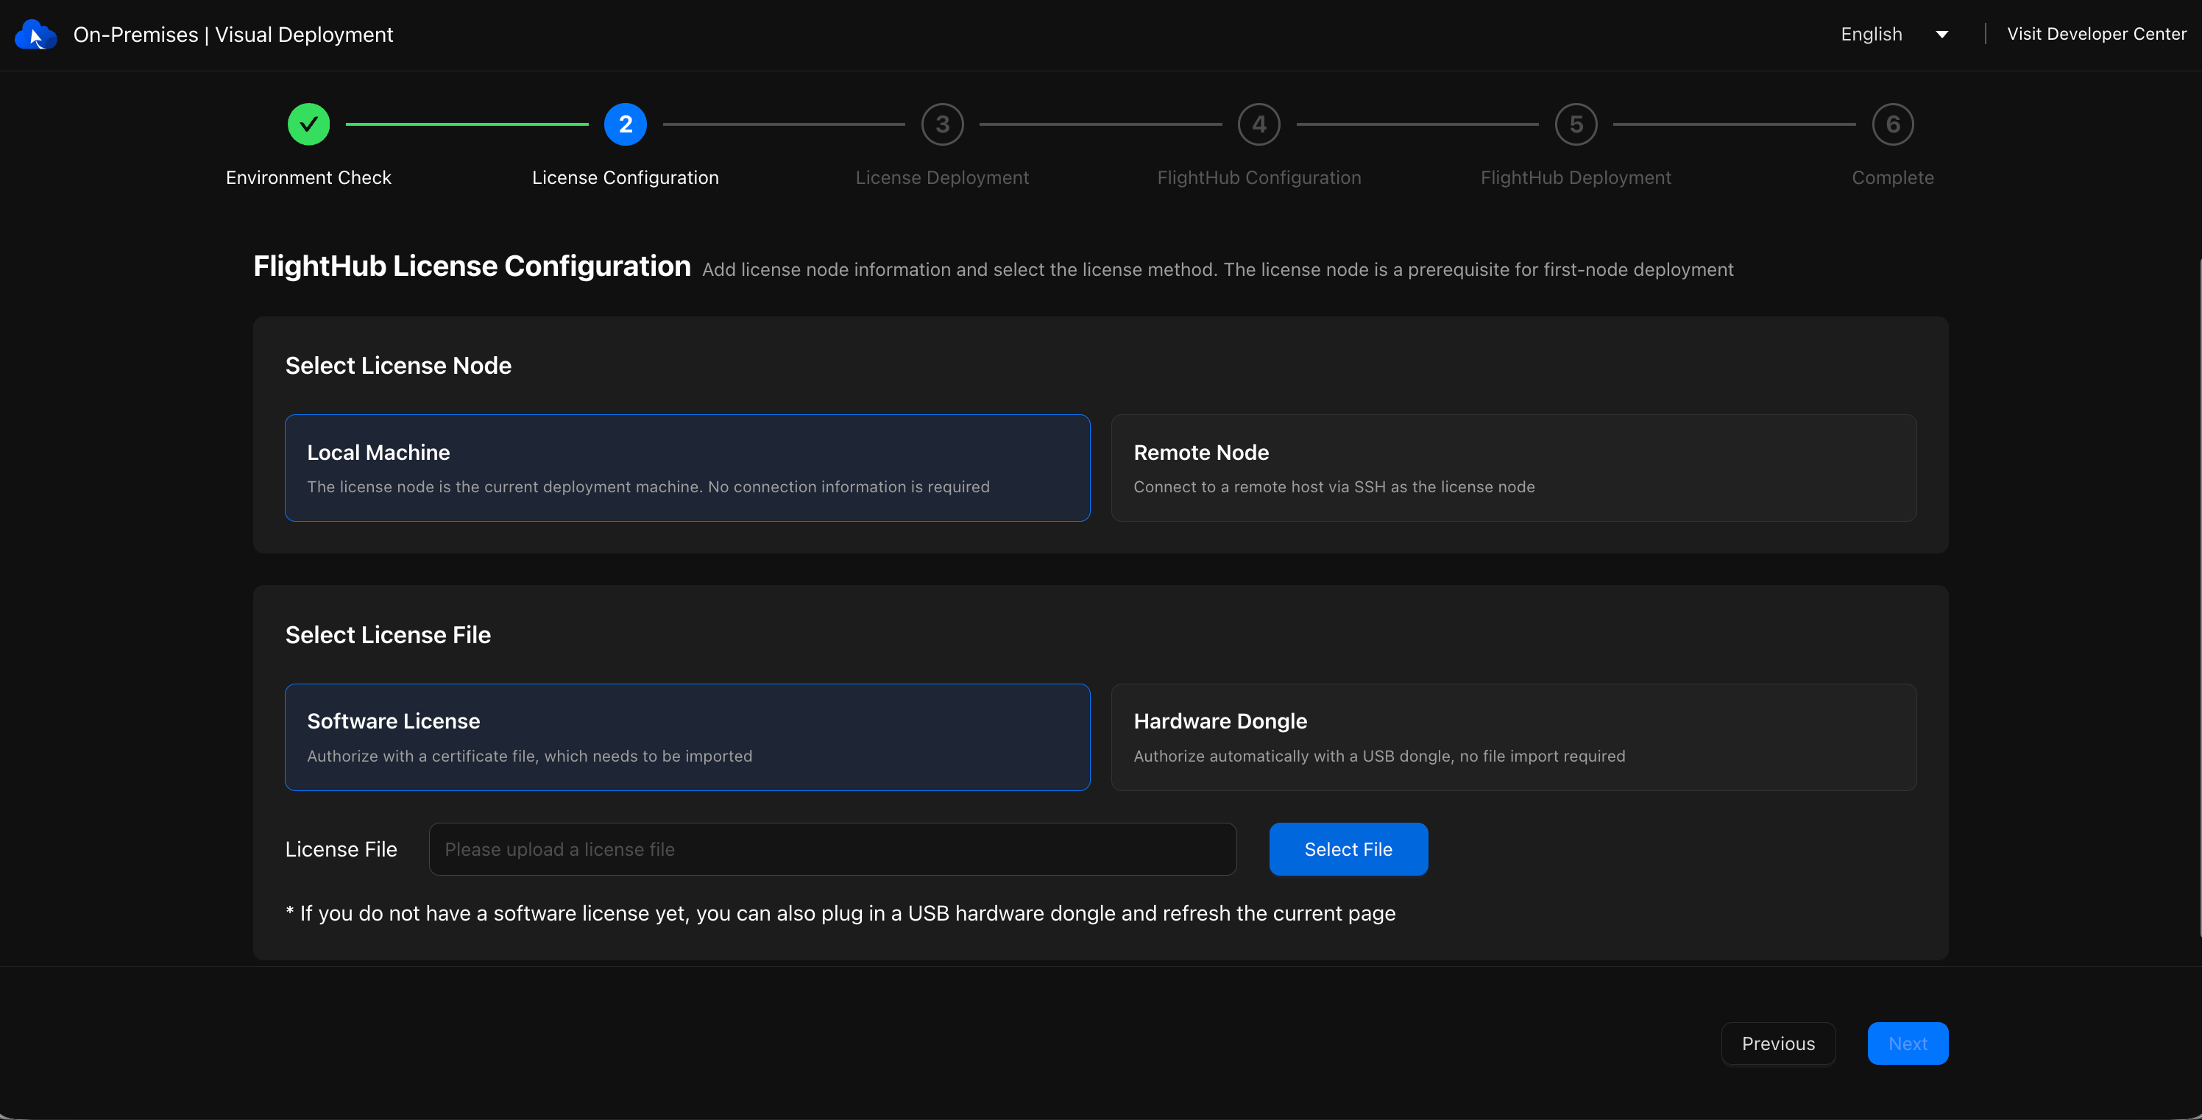Open the English language dropdown

tap(1894, 34)
